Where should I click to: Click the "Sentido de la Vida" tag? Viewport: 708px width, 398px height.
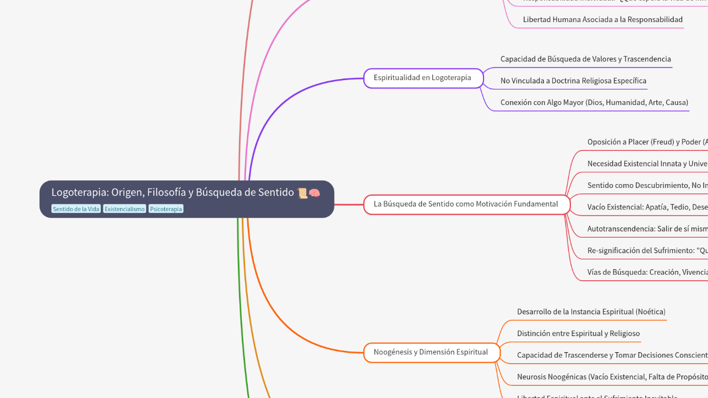pyautogui.click(x=76, y=209)
